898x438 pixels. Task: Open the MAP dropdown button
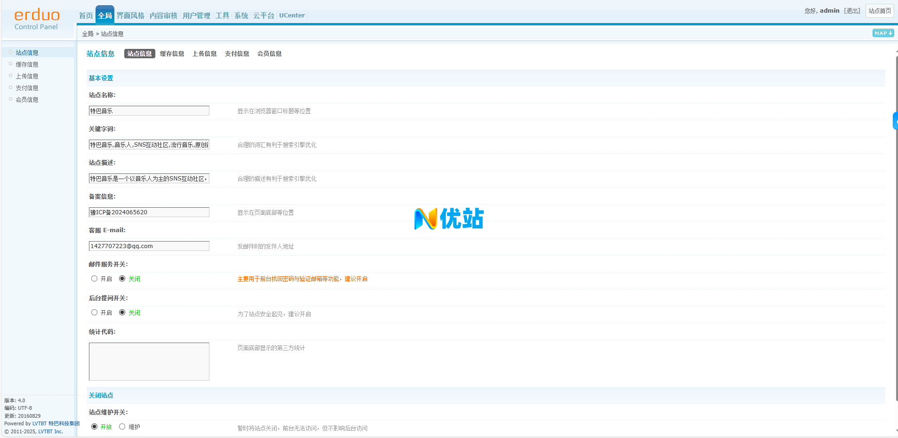click(x=882, y=33)
